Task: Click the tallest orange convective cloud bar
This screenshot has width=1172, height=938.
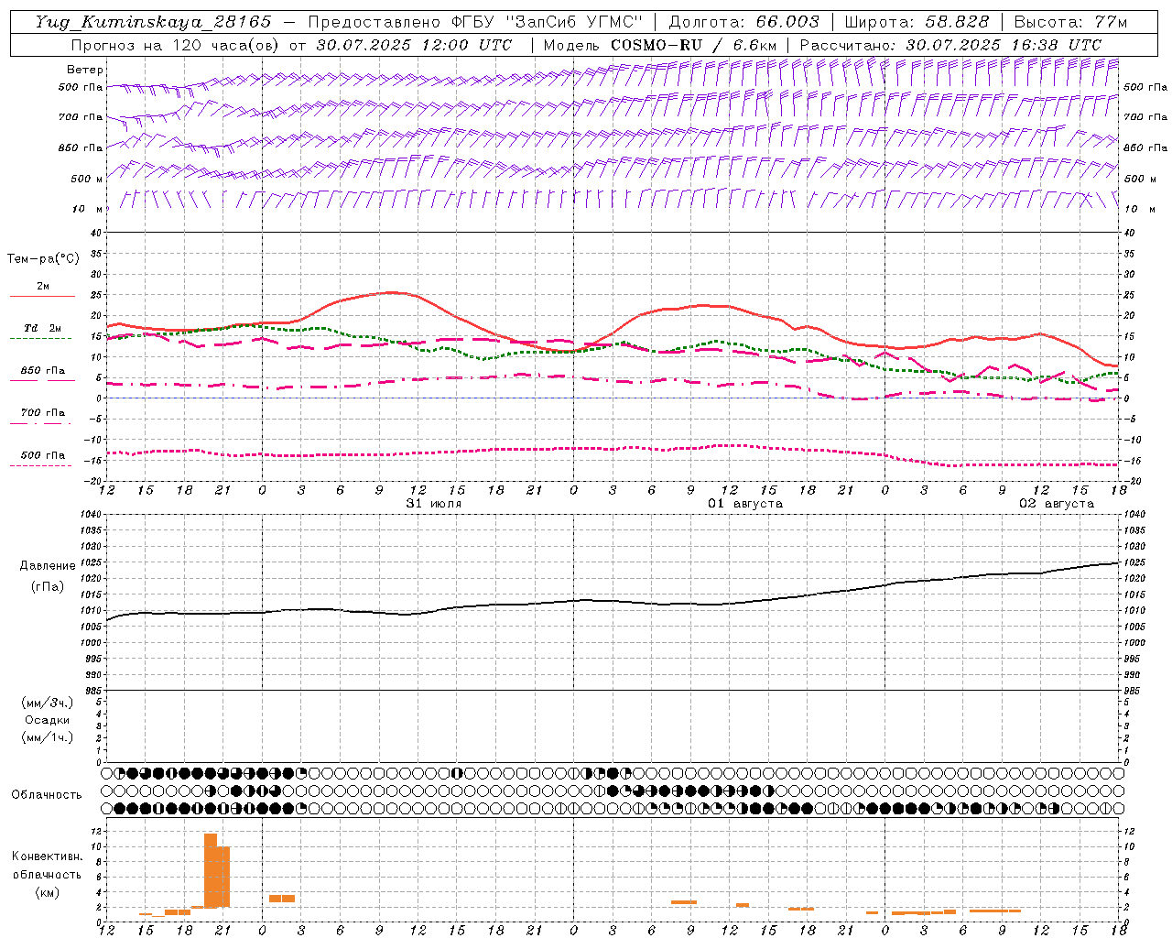Action: [x=211, y=870]
